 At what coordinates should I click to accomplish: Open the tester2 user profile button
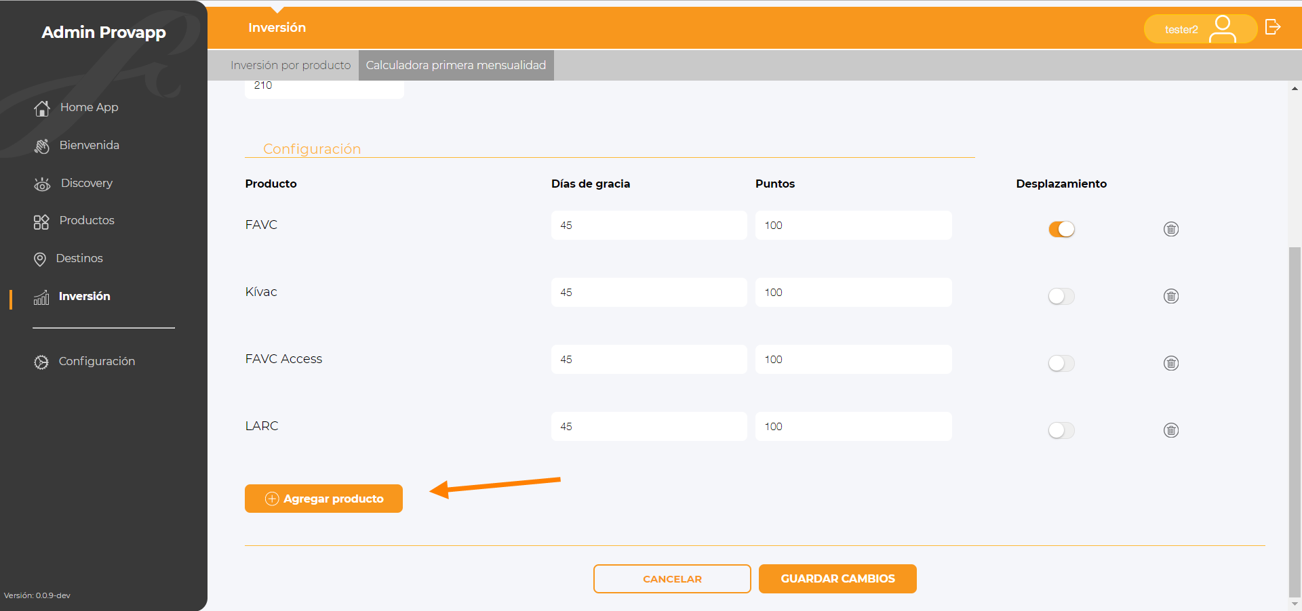pyautogui.click(x=1200, y=28)
